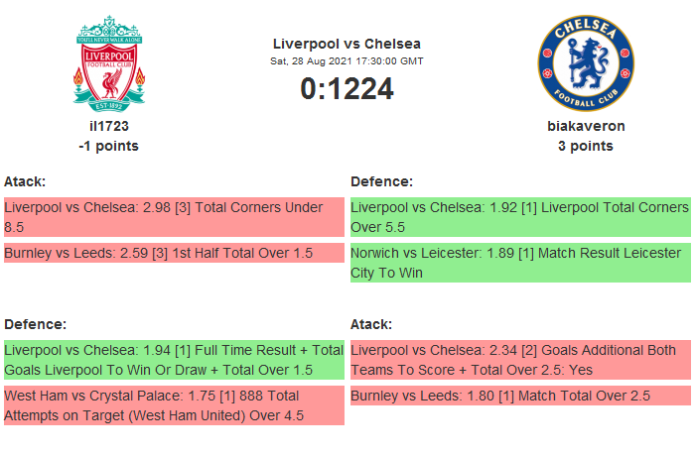Viewport: 695px width, 456px height.
Task: Click the Chelsea club crest logo
Action: click(586, 62)
